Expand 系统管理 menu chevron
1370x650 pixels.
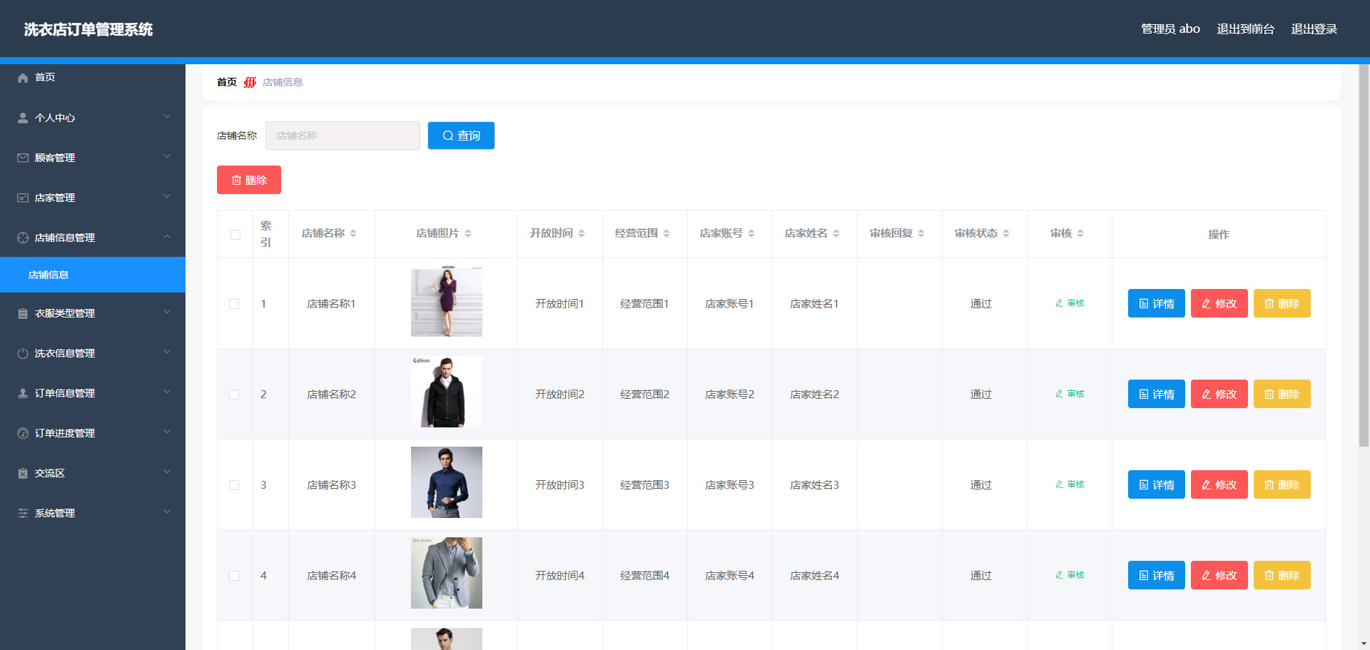click(167, 512)
